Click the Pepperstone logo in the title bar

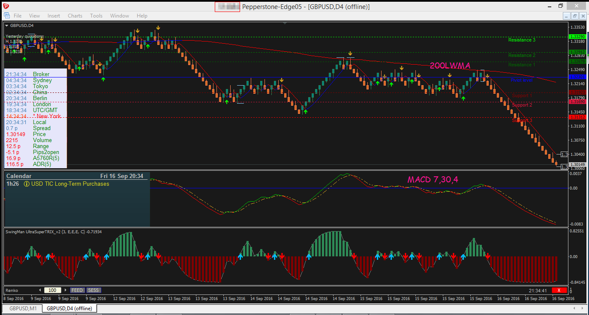tap(6, 6)
